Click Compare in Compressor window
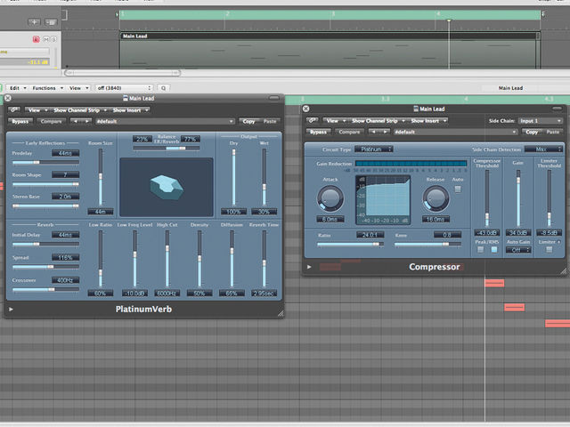The height and width of the screenshot is (427, 570). coord(349,132)
